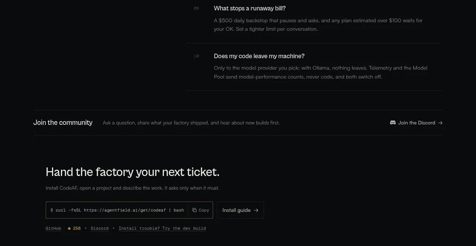
Task: Copy the curl install command
Action: point(200,210)
